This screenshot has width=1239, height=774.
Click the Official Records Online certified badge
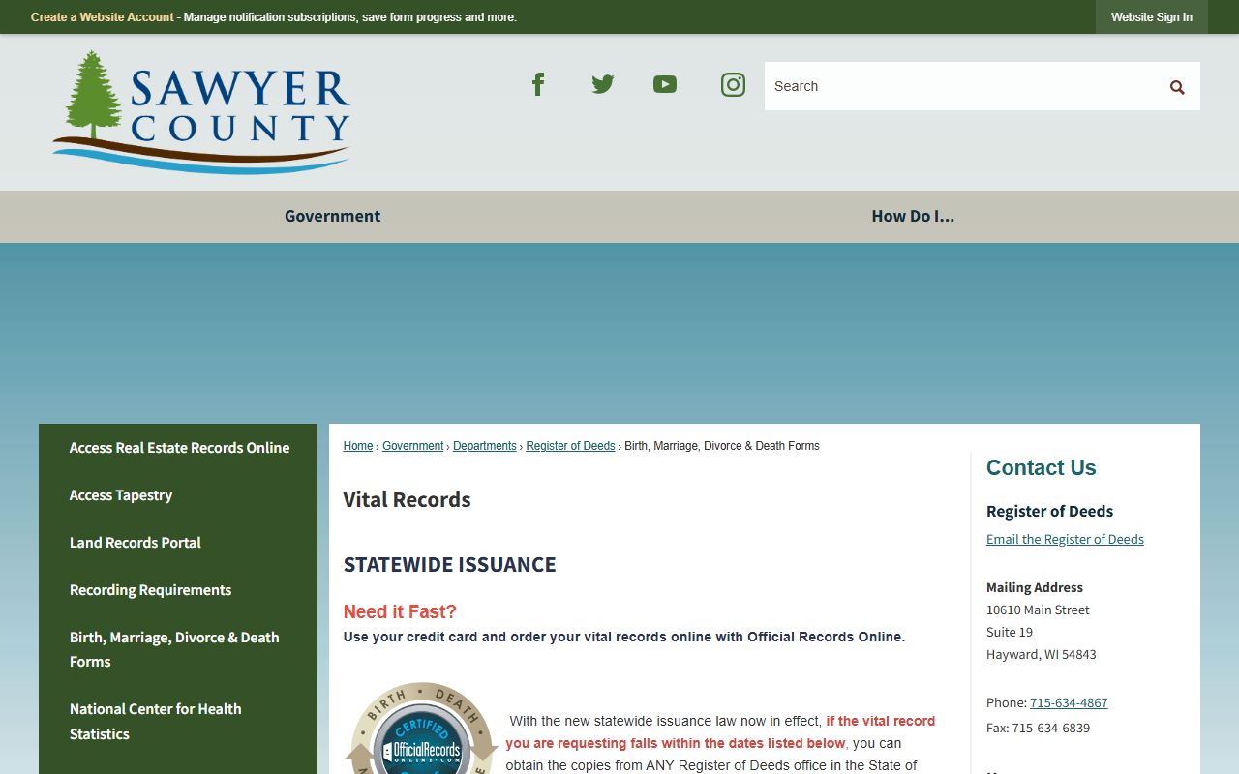click(422, 729)
